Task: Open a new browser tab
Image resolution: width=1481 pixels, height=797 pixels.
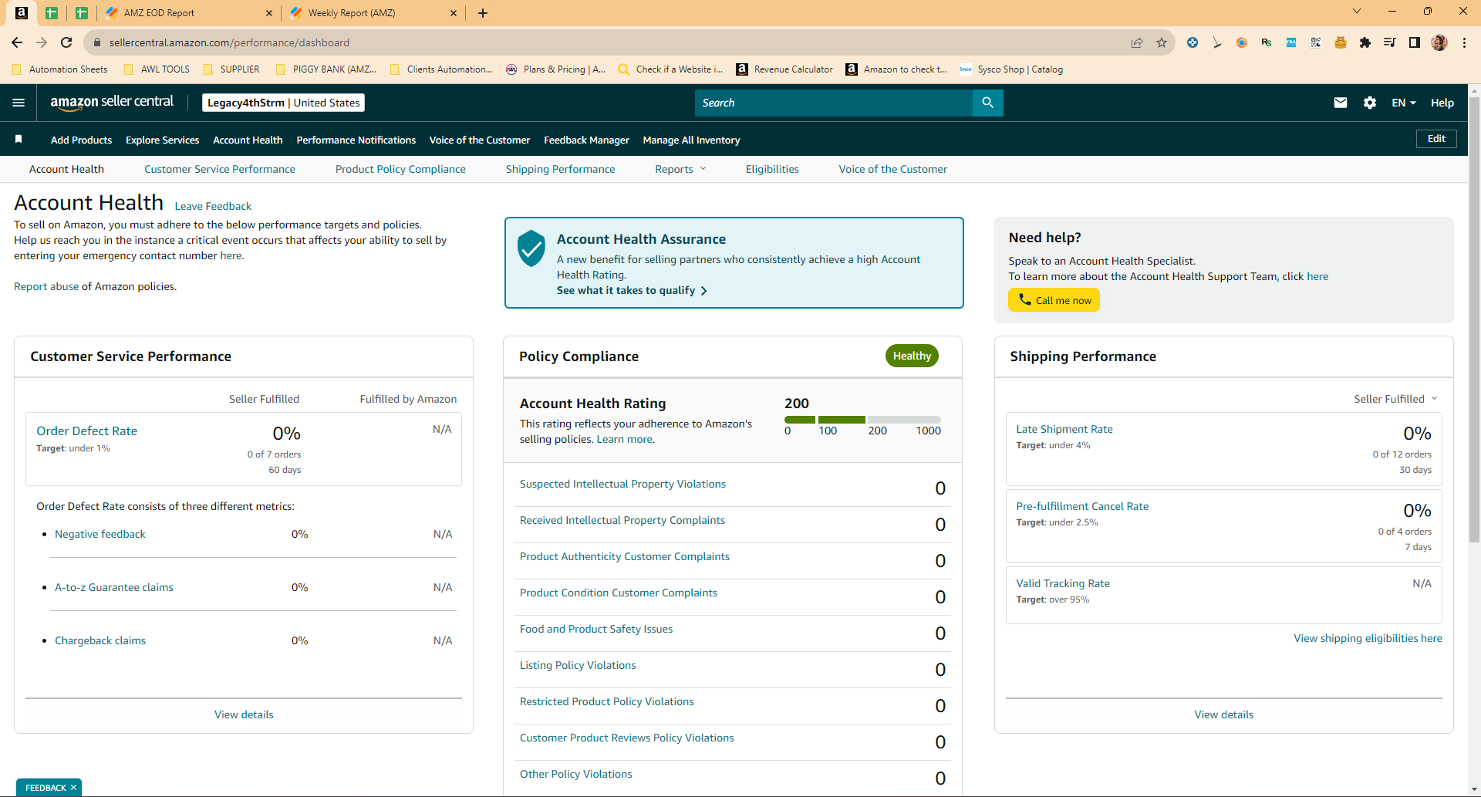Action: (483, 13)
